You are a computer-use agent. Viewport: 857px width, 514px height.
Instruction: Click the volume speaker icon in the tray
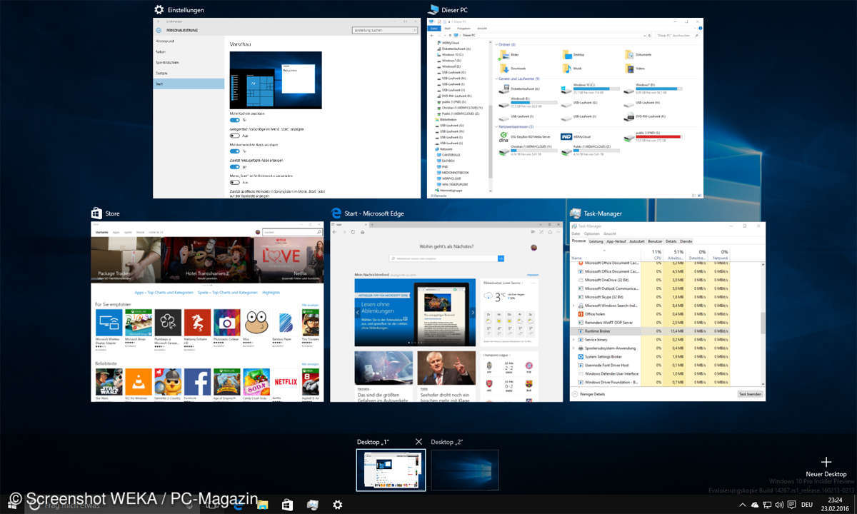[x=779, y=505]
